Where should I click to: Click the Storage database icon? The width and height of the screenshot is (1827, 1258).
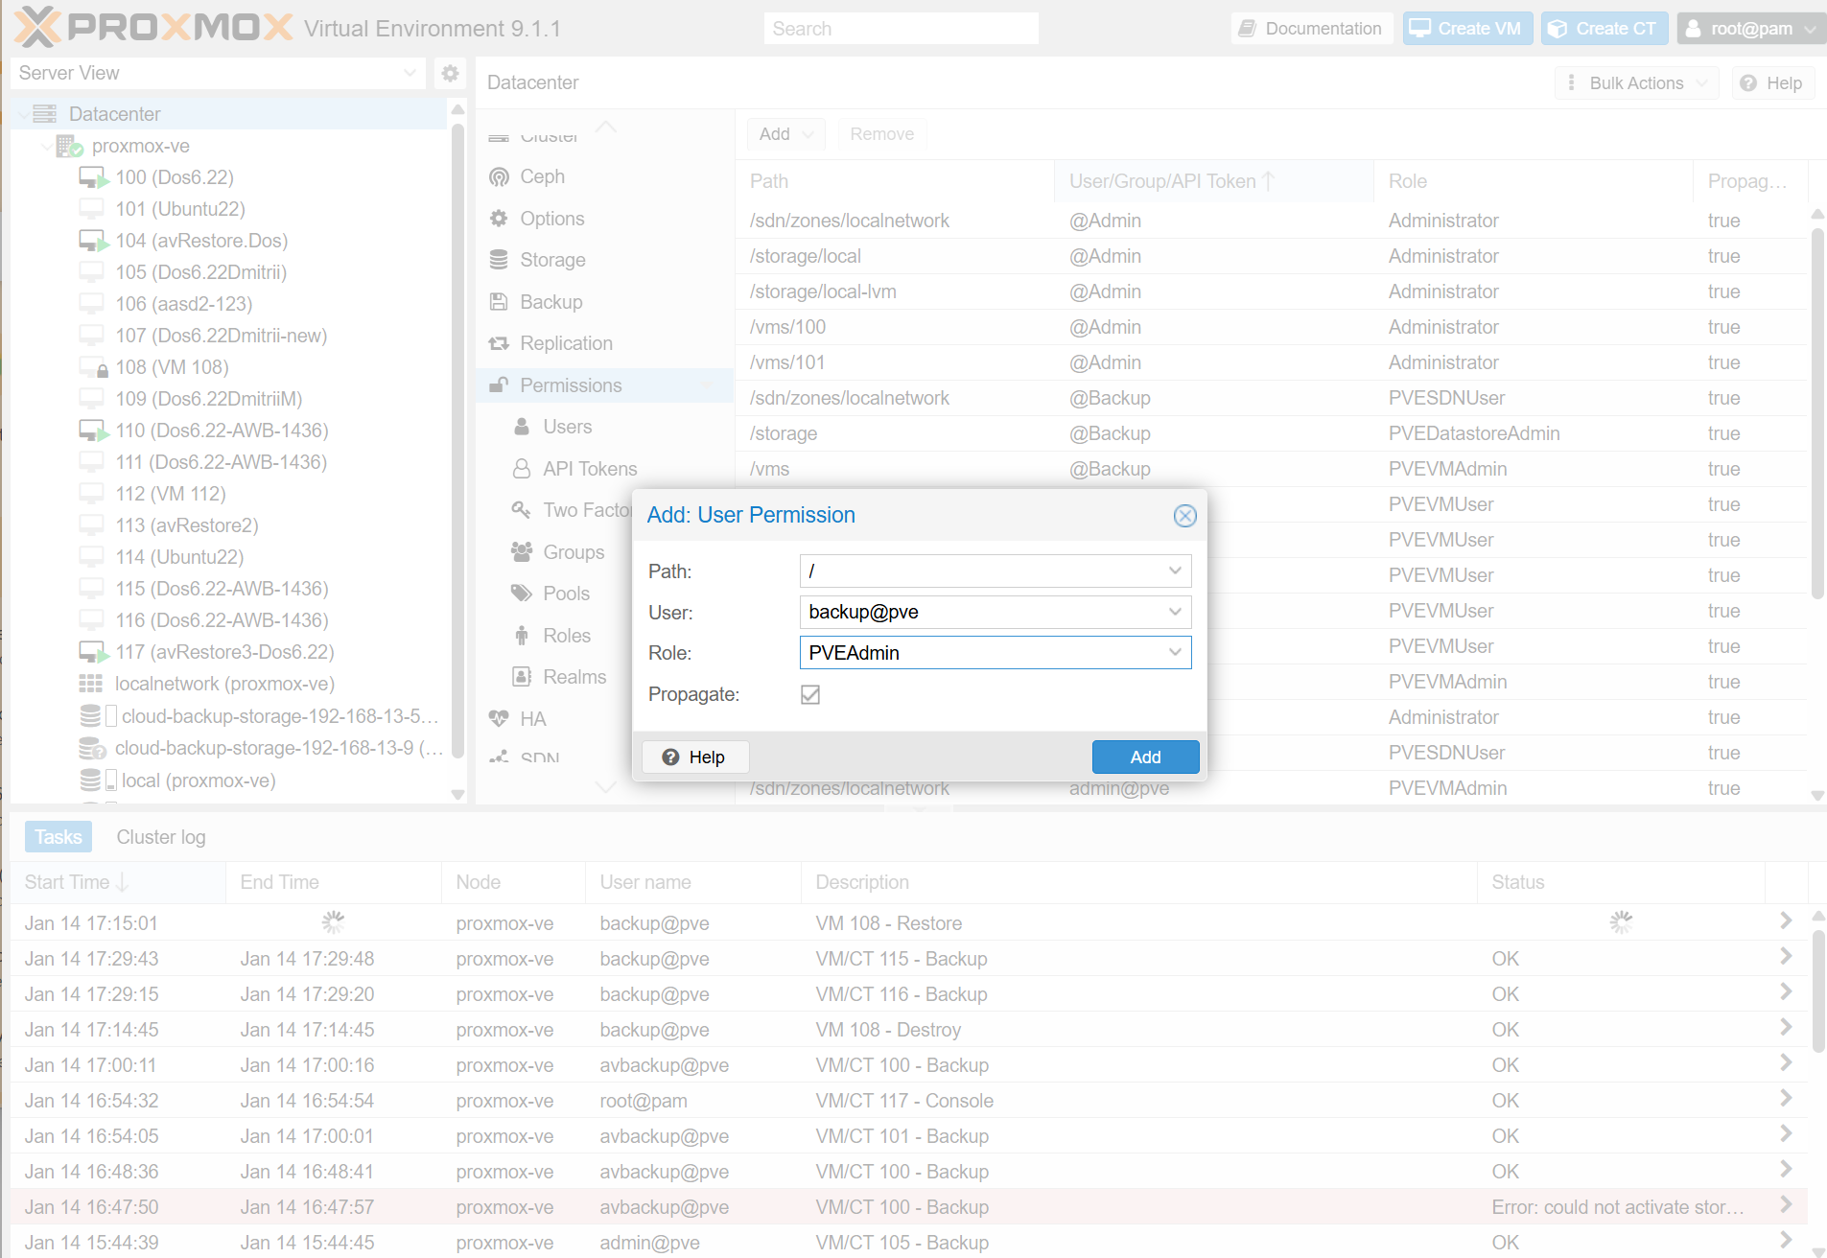(x=499, y=260)
